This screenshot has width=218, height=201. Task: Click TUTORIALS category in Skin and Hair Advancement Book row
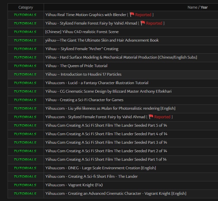pos(25,41)
